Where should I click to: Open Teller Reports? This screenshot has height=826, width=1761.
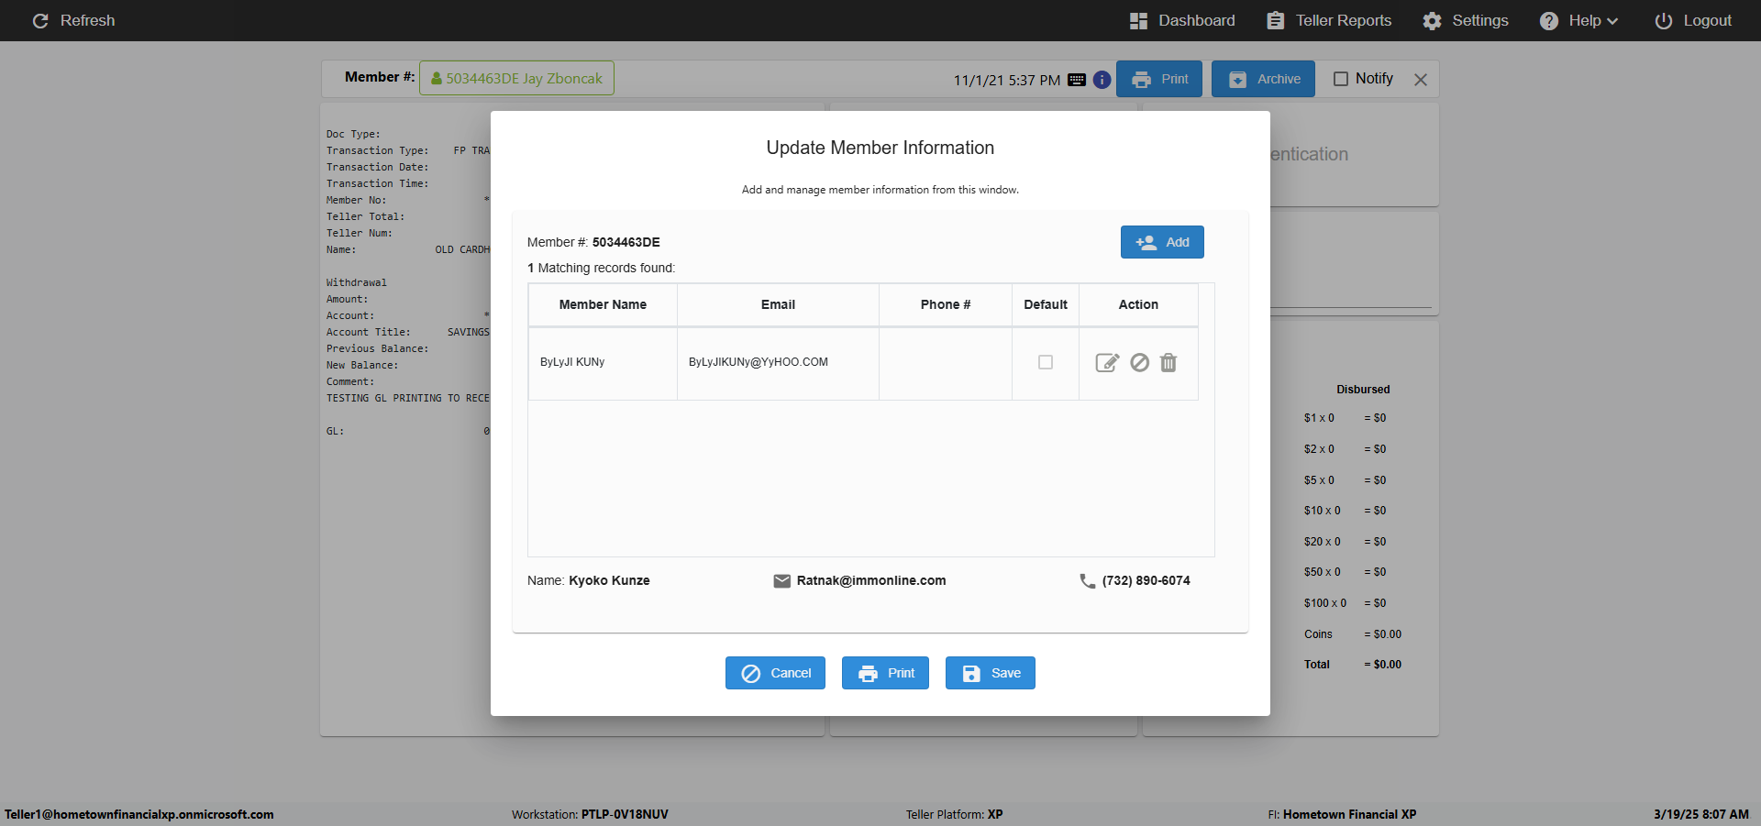click(1329, 20)
